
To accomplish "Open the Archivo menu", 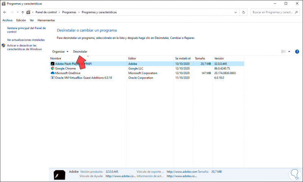I will [x=7, y=20].
